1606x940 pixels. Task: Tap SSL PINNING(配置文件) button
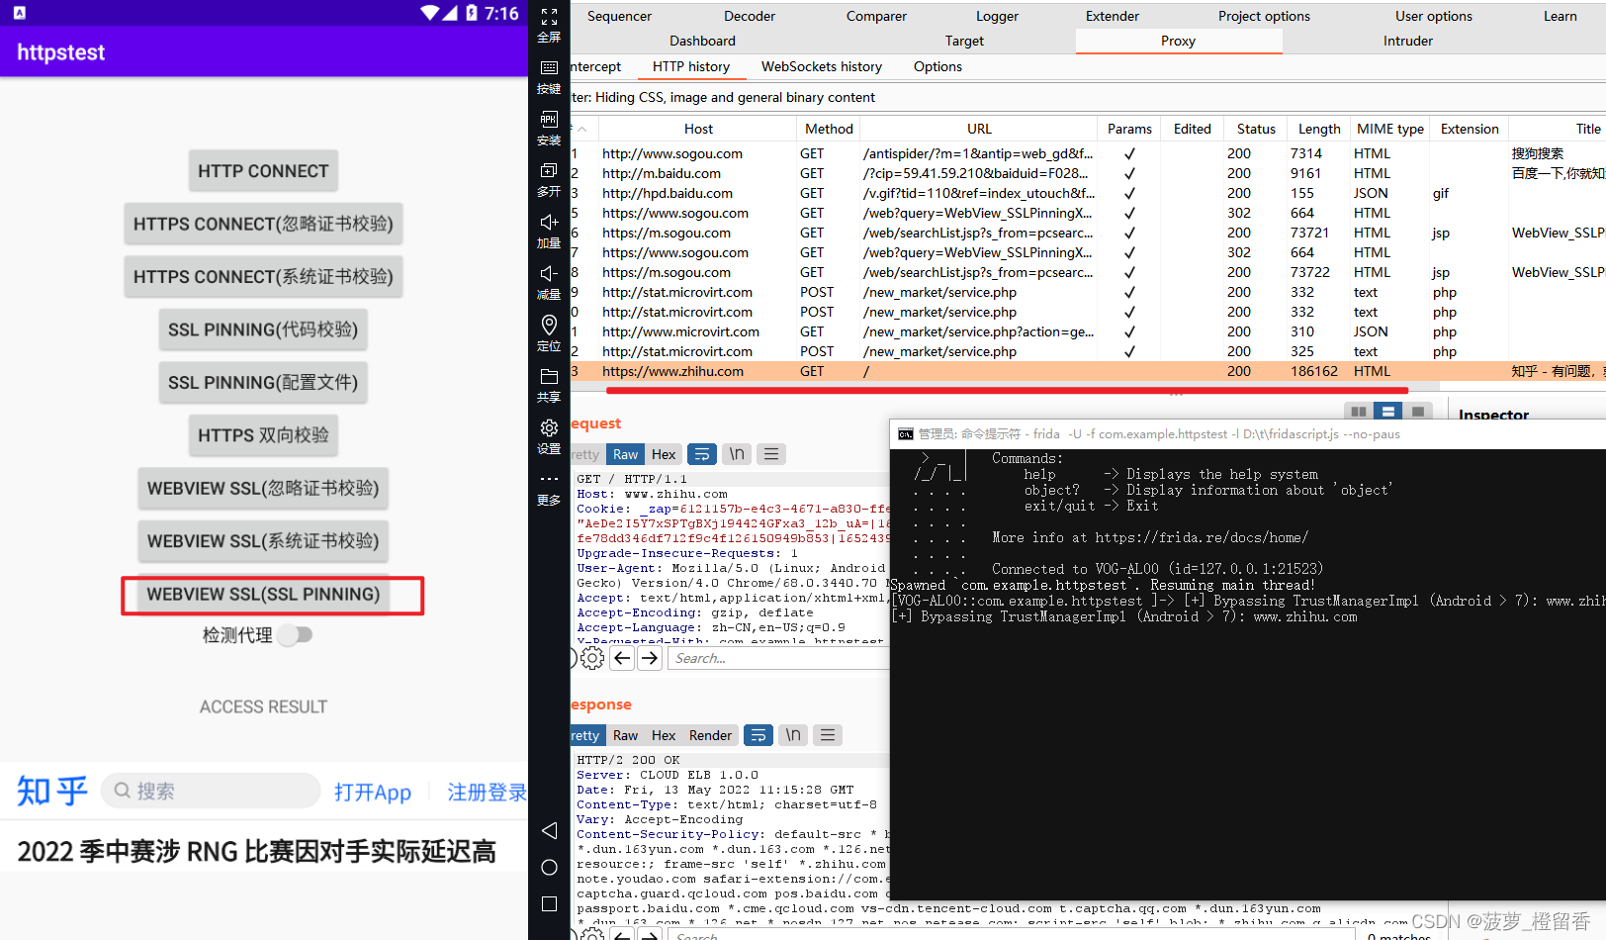(263, 382)
